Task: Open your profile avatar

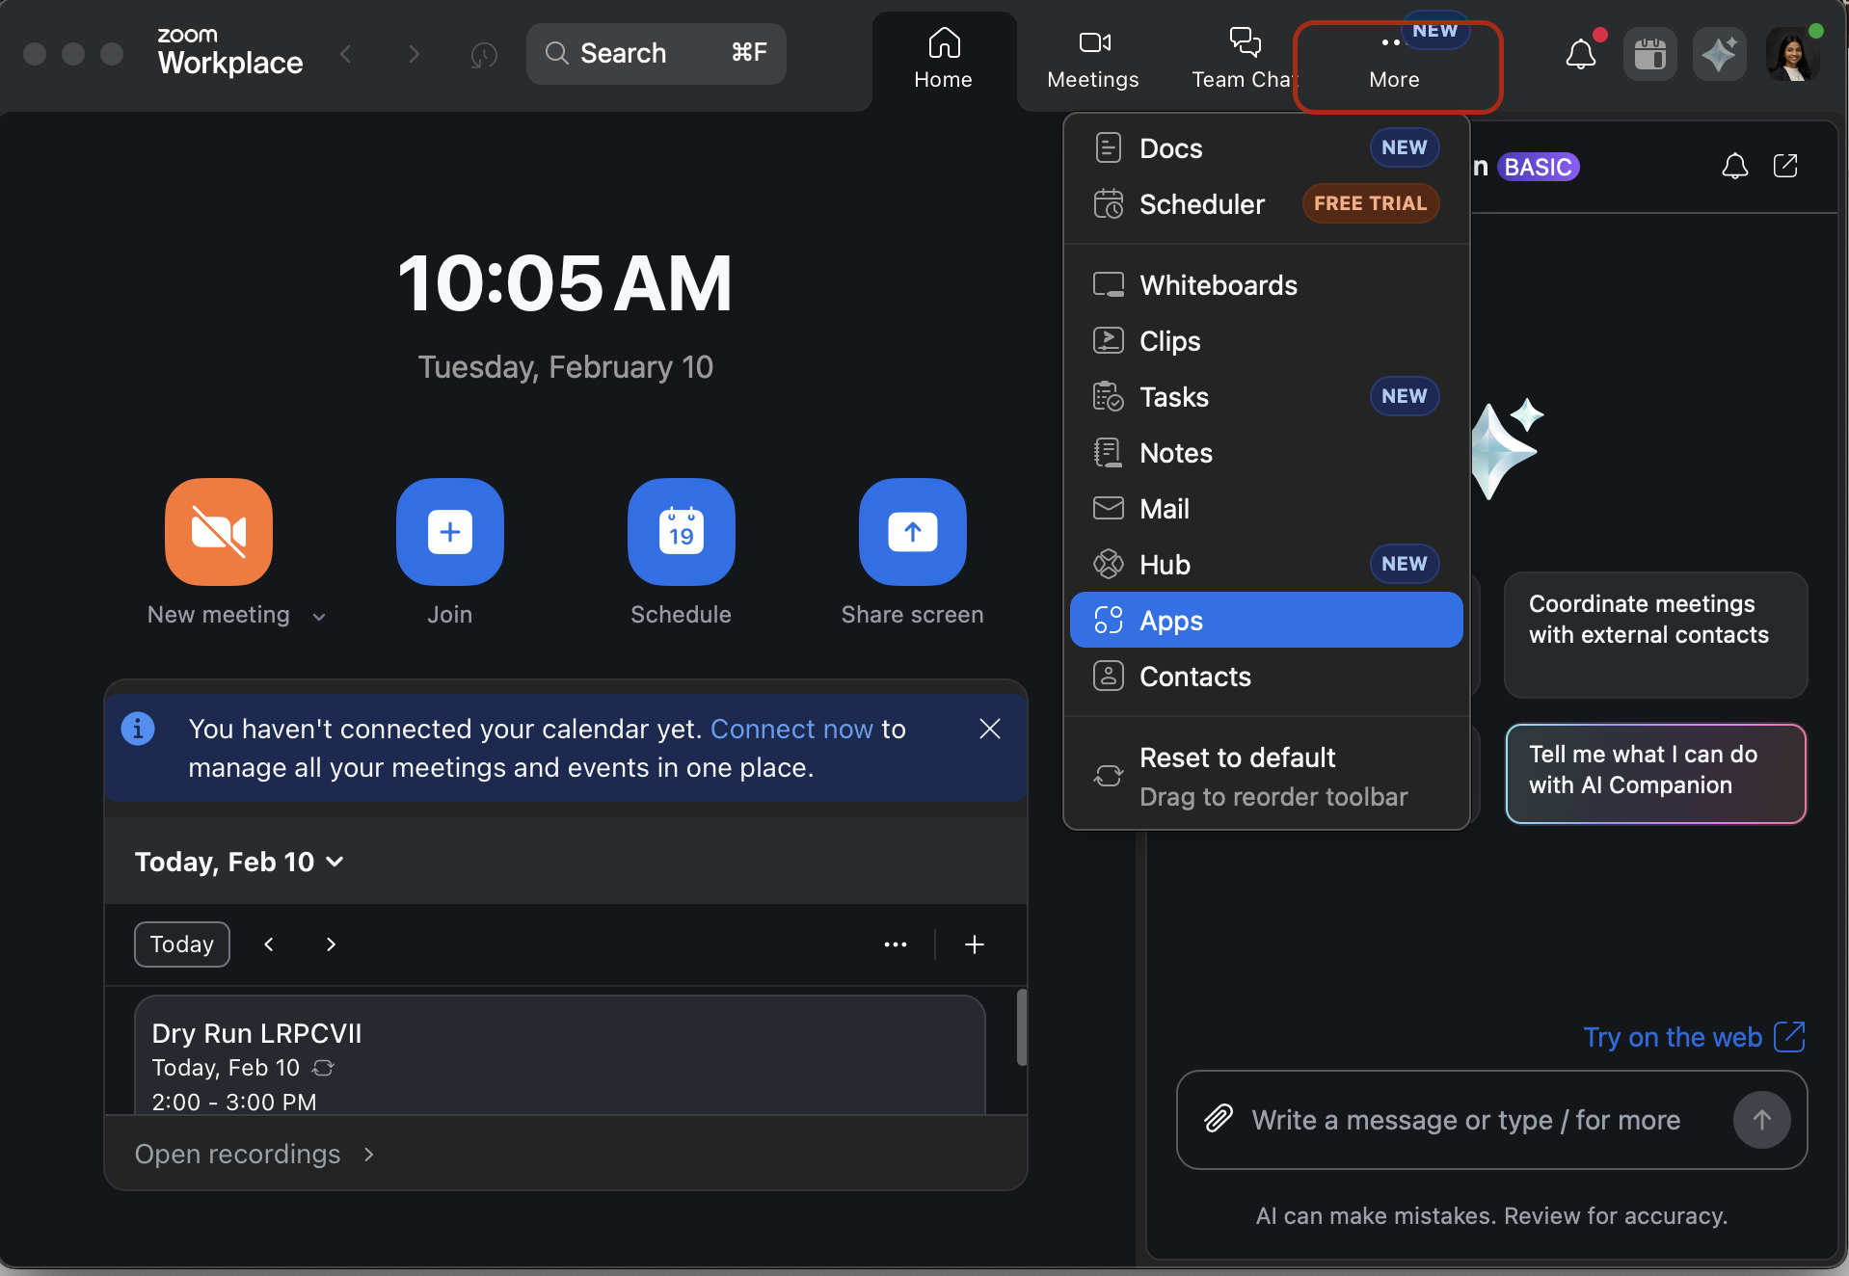Action: [x=1792, y=54]
